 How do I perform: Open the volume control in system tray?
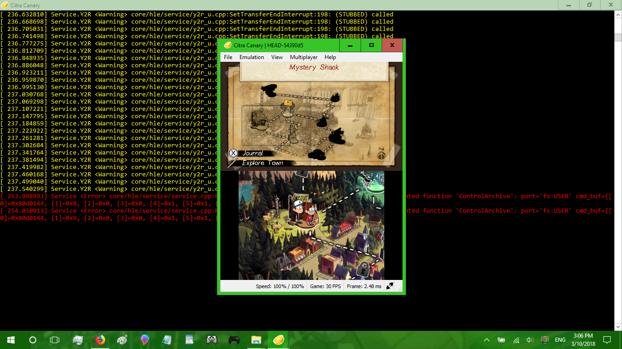point(530,340)
